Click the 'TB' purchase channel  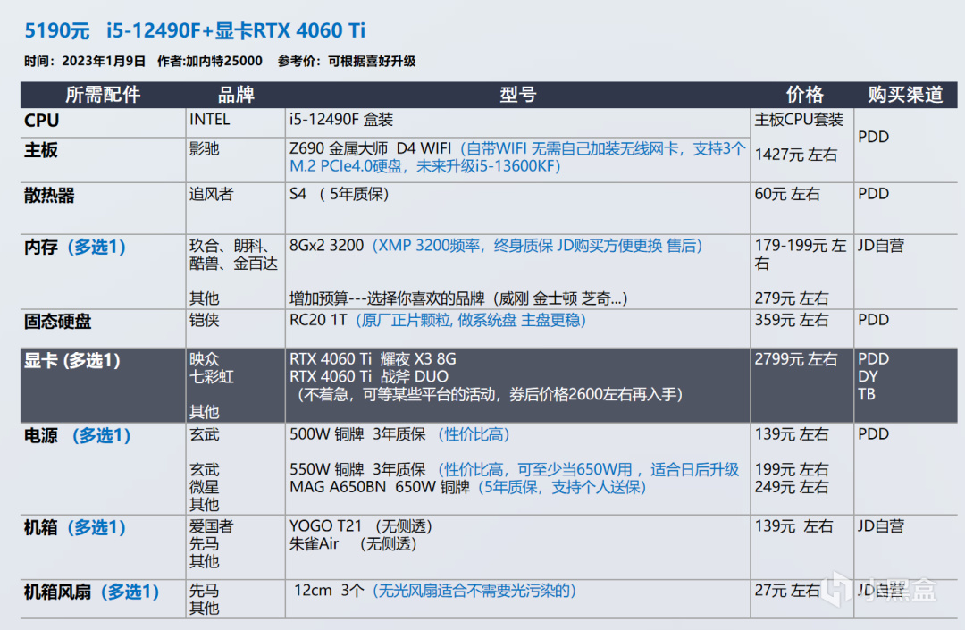[867, 394]
